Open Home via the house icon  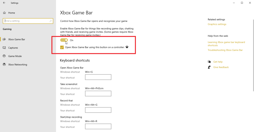(4, 13)
